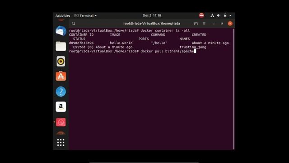This screenshot has height=163, width=289.
Task: Open the terminal hamburger menu
Action: click(x=204, y=24)
